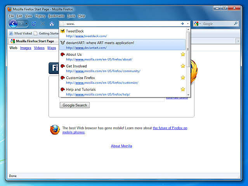This screenshot has height=186, width=248.
Task: Open the About Mozilla link
Action: coord(121,146)
